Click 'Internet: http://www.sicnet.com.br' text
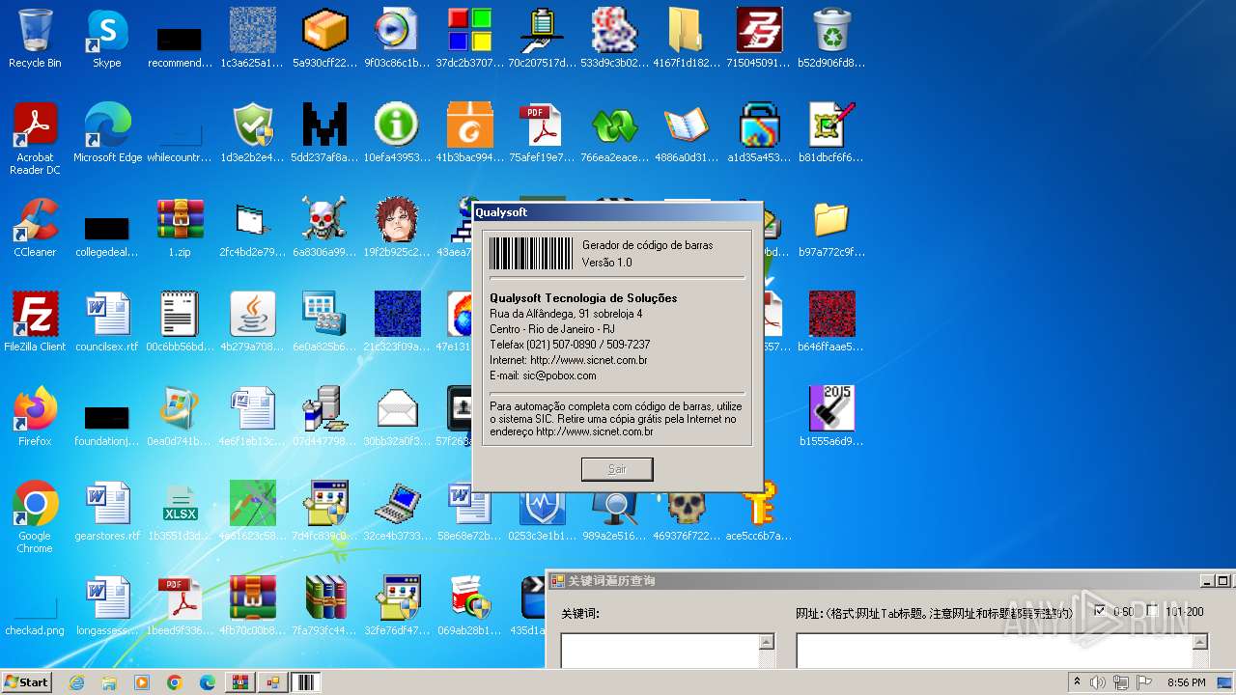Screen dimensions: 1236x695 coord(569,360)
